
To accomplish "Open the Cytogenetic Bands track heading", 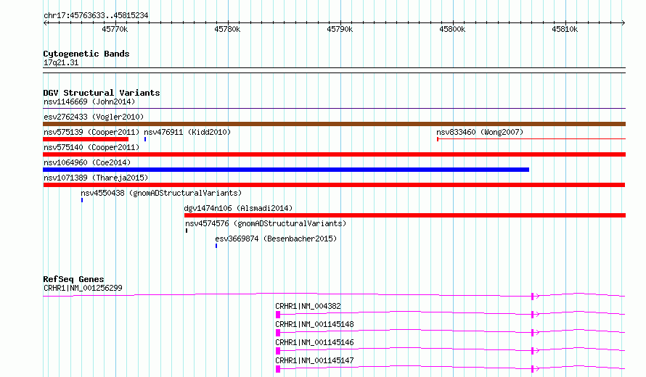I will coord(86,54).
